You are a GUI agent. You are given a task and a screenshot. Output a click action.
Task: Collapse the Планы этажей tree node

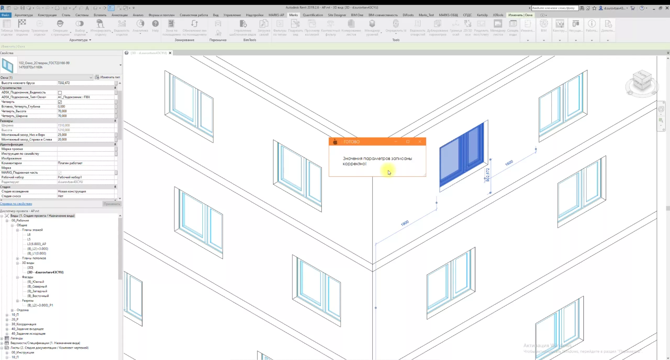click(18, 230)
